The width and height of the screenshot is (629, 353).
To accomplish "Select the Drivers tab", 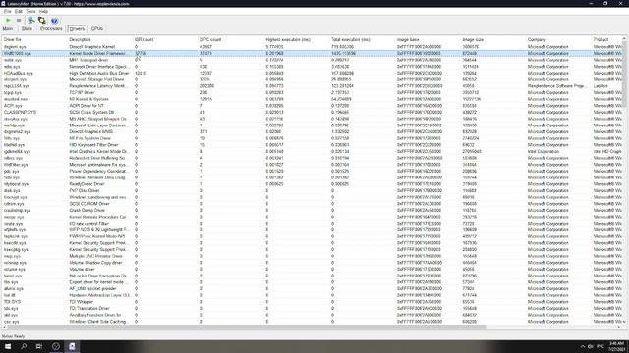I will click(77, 29).
